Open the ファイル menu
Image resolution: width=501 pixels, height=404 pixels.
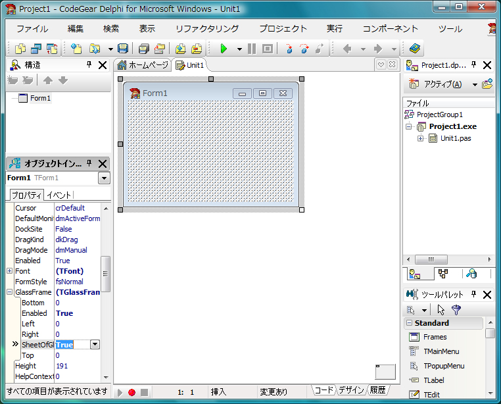32,29
